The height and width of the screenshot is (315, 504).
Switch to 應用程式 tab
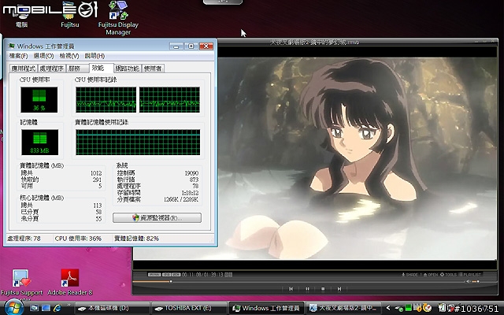click(24, 69)
